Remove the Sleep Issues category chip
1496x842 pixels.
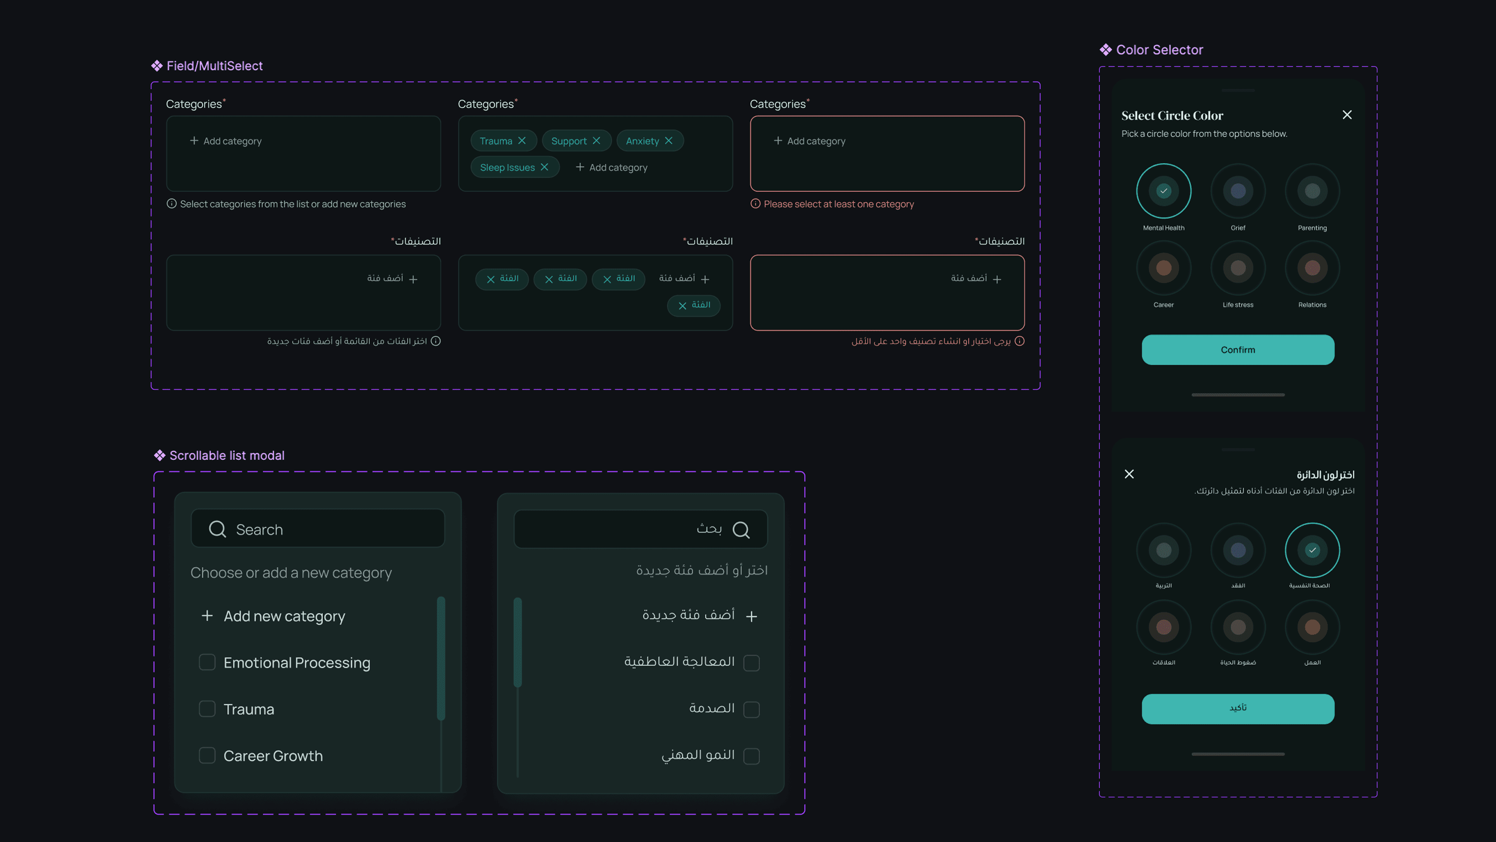tap(544, 167)
